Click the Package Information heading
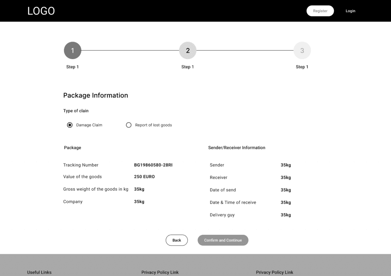This screenshot has height=276, width=391. tap(95, 95)
